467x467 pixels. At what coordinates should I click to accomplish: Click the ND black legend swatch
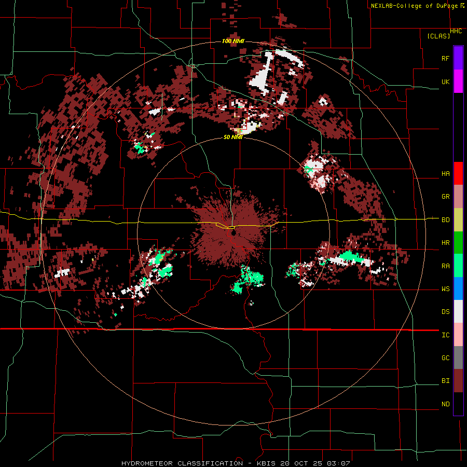tap(458, 404)
